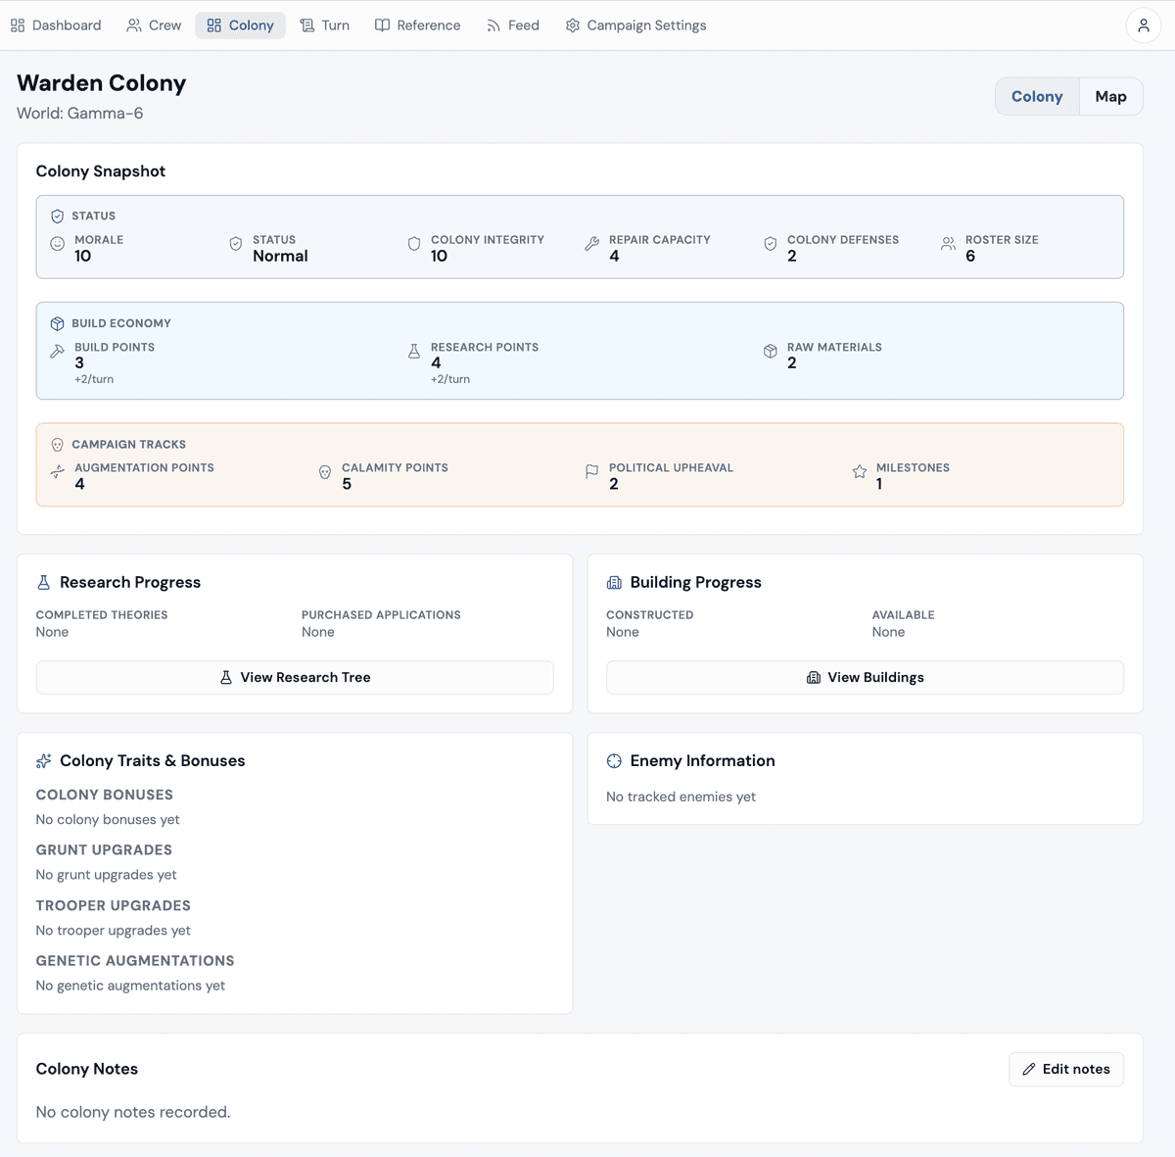This screenshot has width=1175, height=1157.
Task: Click the Enemy Information crosshair icon
Action: tap(614, 761)
